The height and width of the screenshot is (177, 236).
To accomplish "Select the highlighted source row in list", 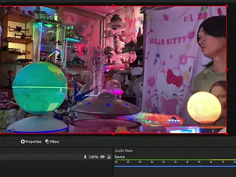I will [x=56, y=157].
